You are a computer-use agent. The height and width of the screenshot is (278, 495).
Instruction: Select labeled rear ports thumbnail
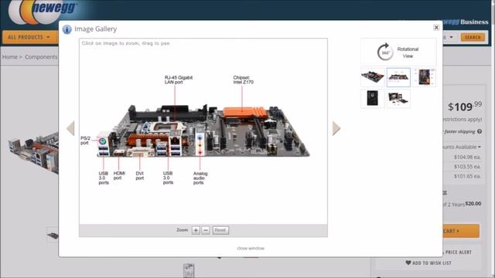pyautogui.click(x=398, y=77)
